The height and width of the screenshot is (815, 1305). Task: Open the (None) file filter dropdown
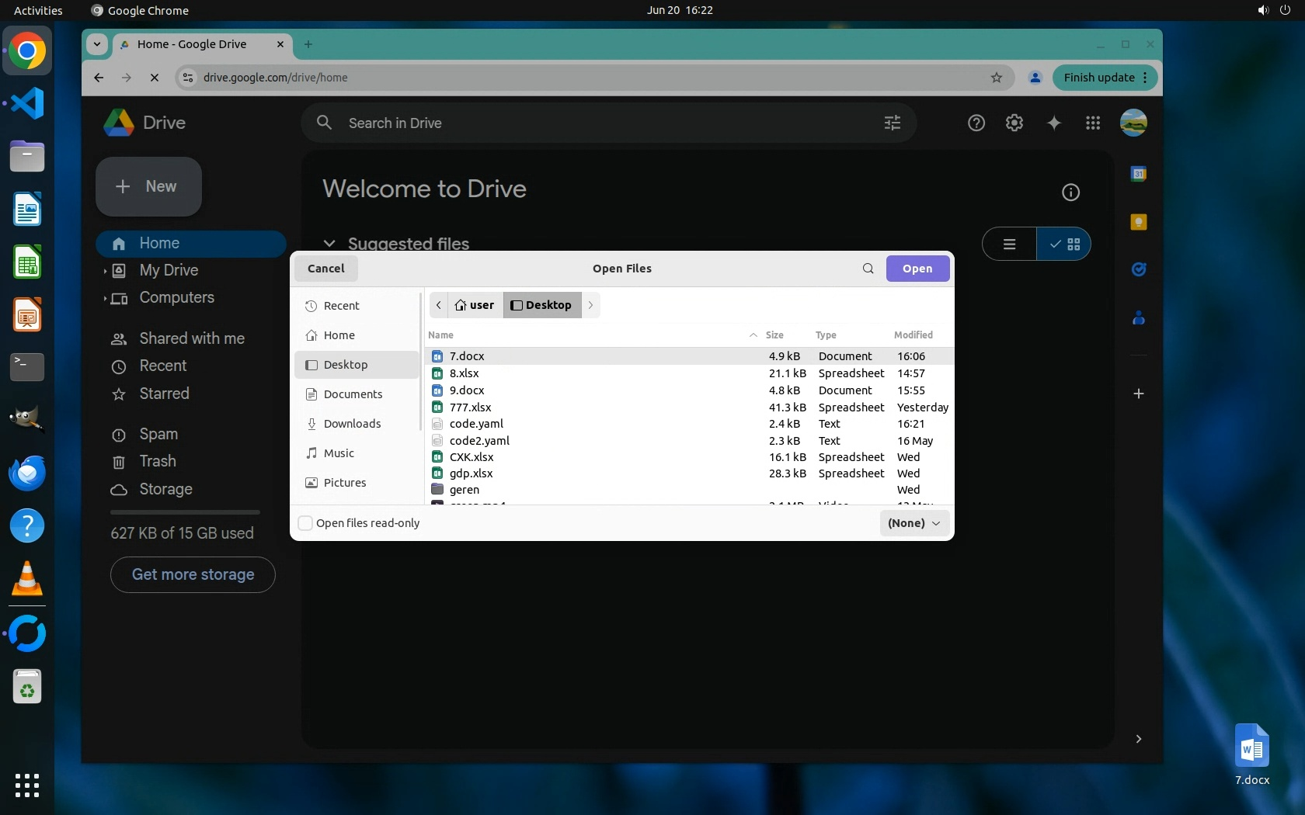point(913,523)
